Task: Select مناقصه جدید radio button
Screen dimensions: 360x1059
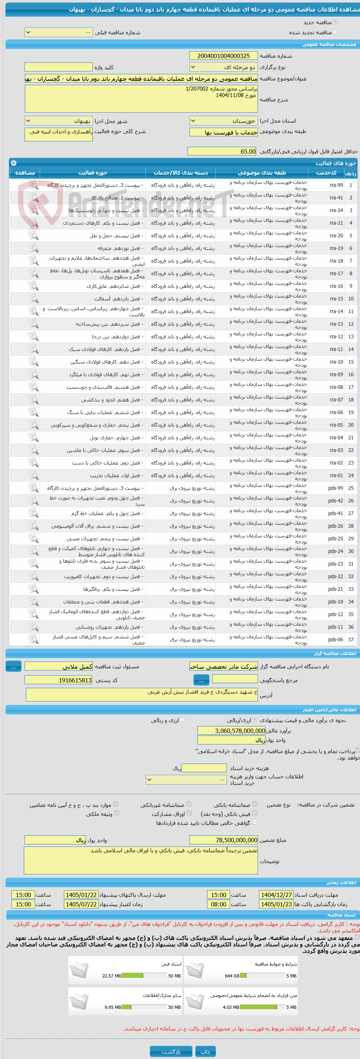Action: (x=335, y=22)
